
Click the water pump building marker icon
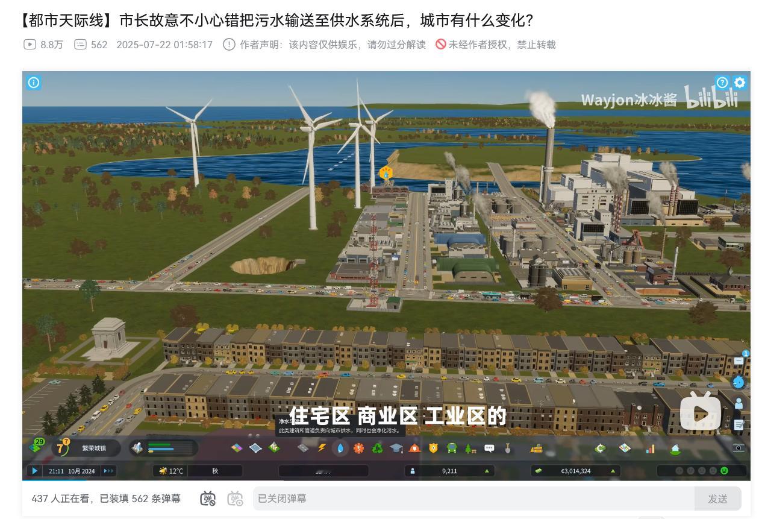coord(386,174)
